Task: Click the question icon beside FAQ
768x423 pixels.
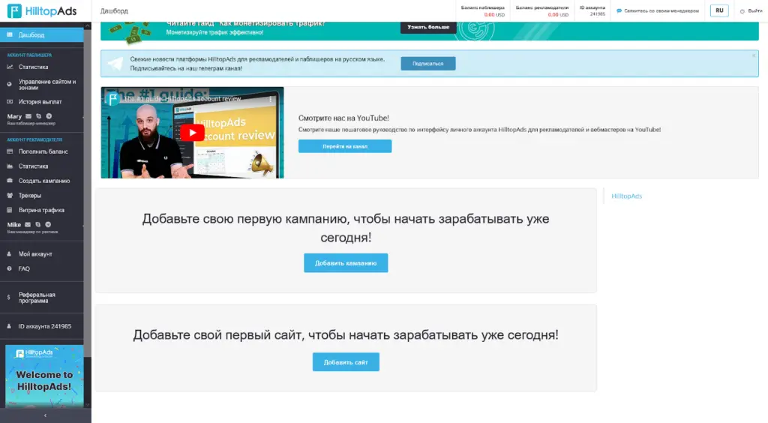Action: pyautogui.click(x=9, y=268)
